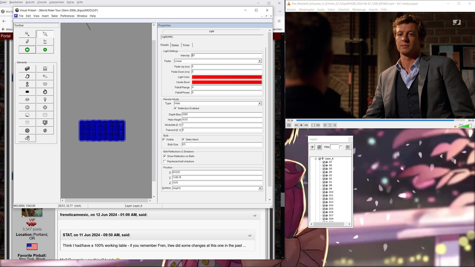Uncheck layer item D10 checkbox
The width and height of the screenshot is (475, 267).
tap(324, 192)
